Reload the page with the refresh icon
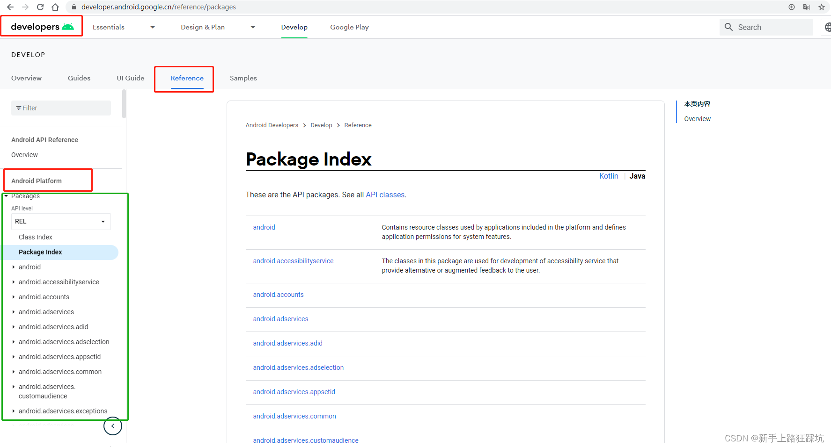The height and width of the screenshot is (447, 831). pos(40,7)
